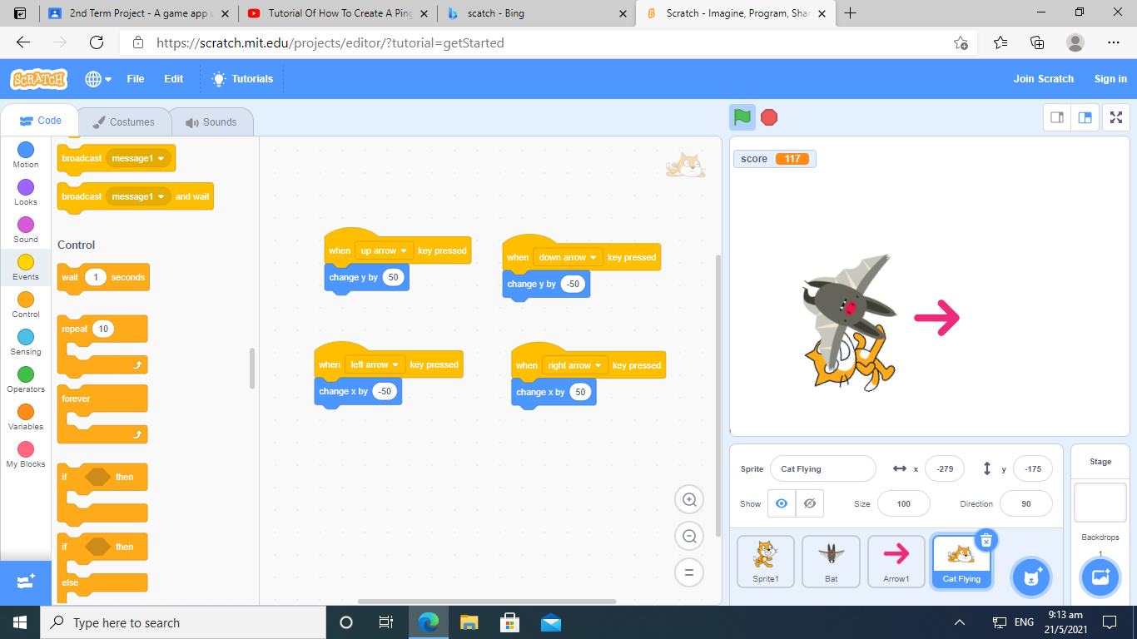Switch to the Costumes tab
The width and height of the screenshot is (1137, 639).
tap(123, 122)
